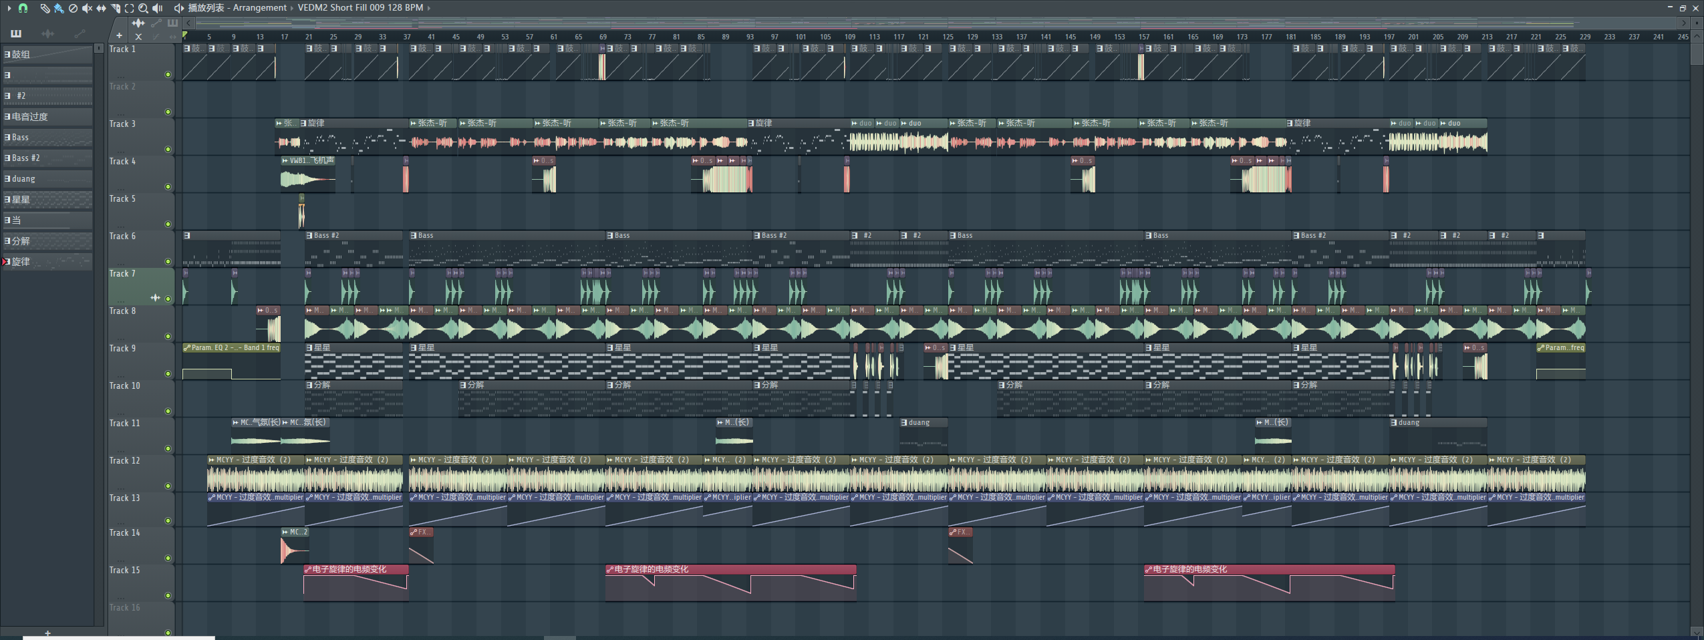Open the snap magnet dropdown
Viewport: 1704px width, 640px height.
(23, 8)
